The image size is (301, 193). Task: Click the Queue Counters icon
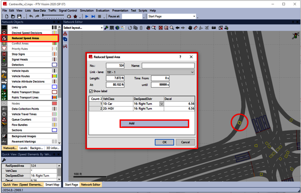(x=4, y=119)
